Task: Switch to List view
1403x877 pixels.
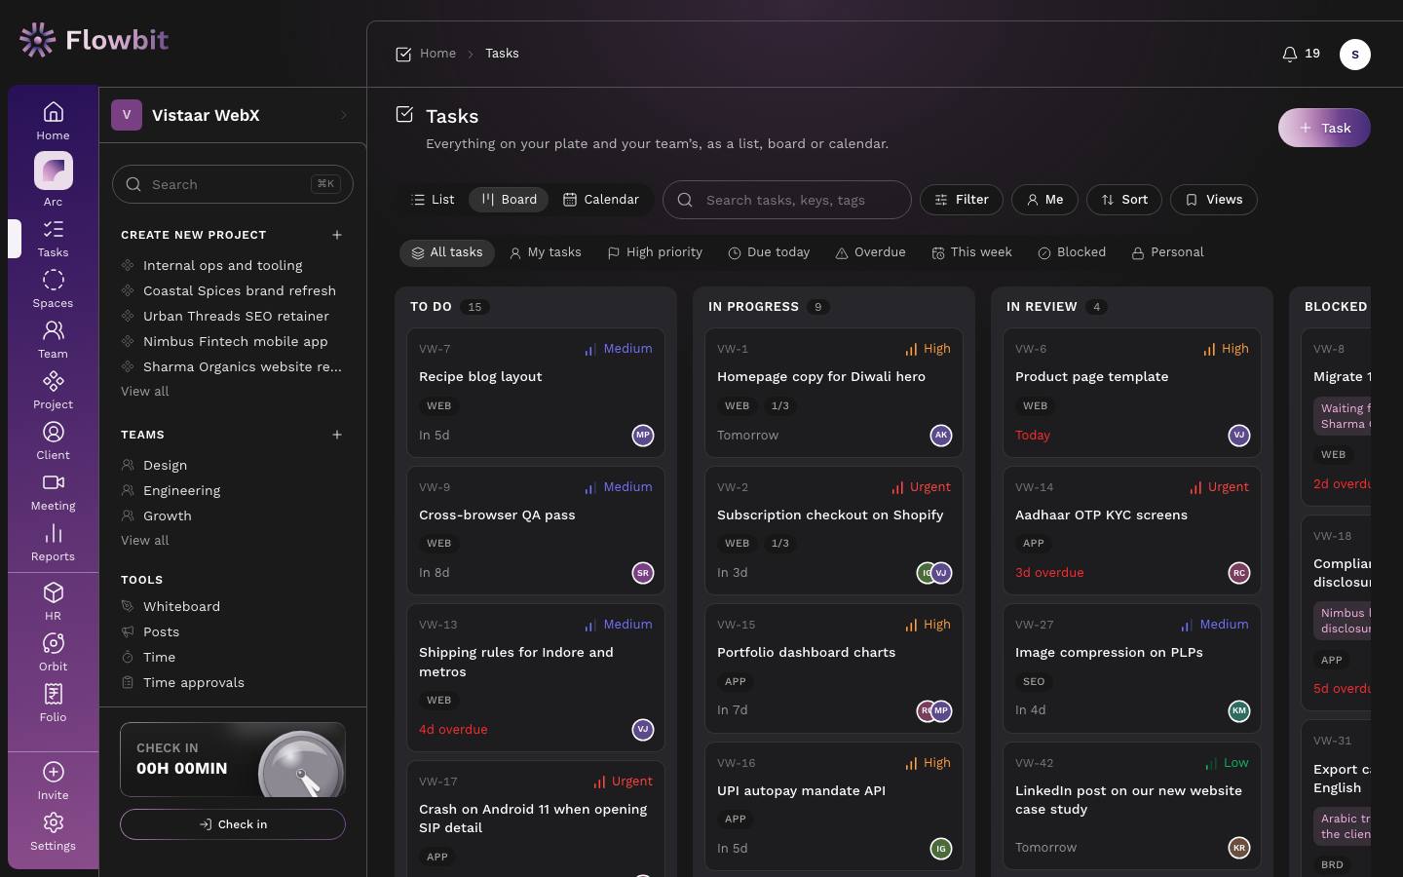Action: [x=433, y=200]
